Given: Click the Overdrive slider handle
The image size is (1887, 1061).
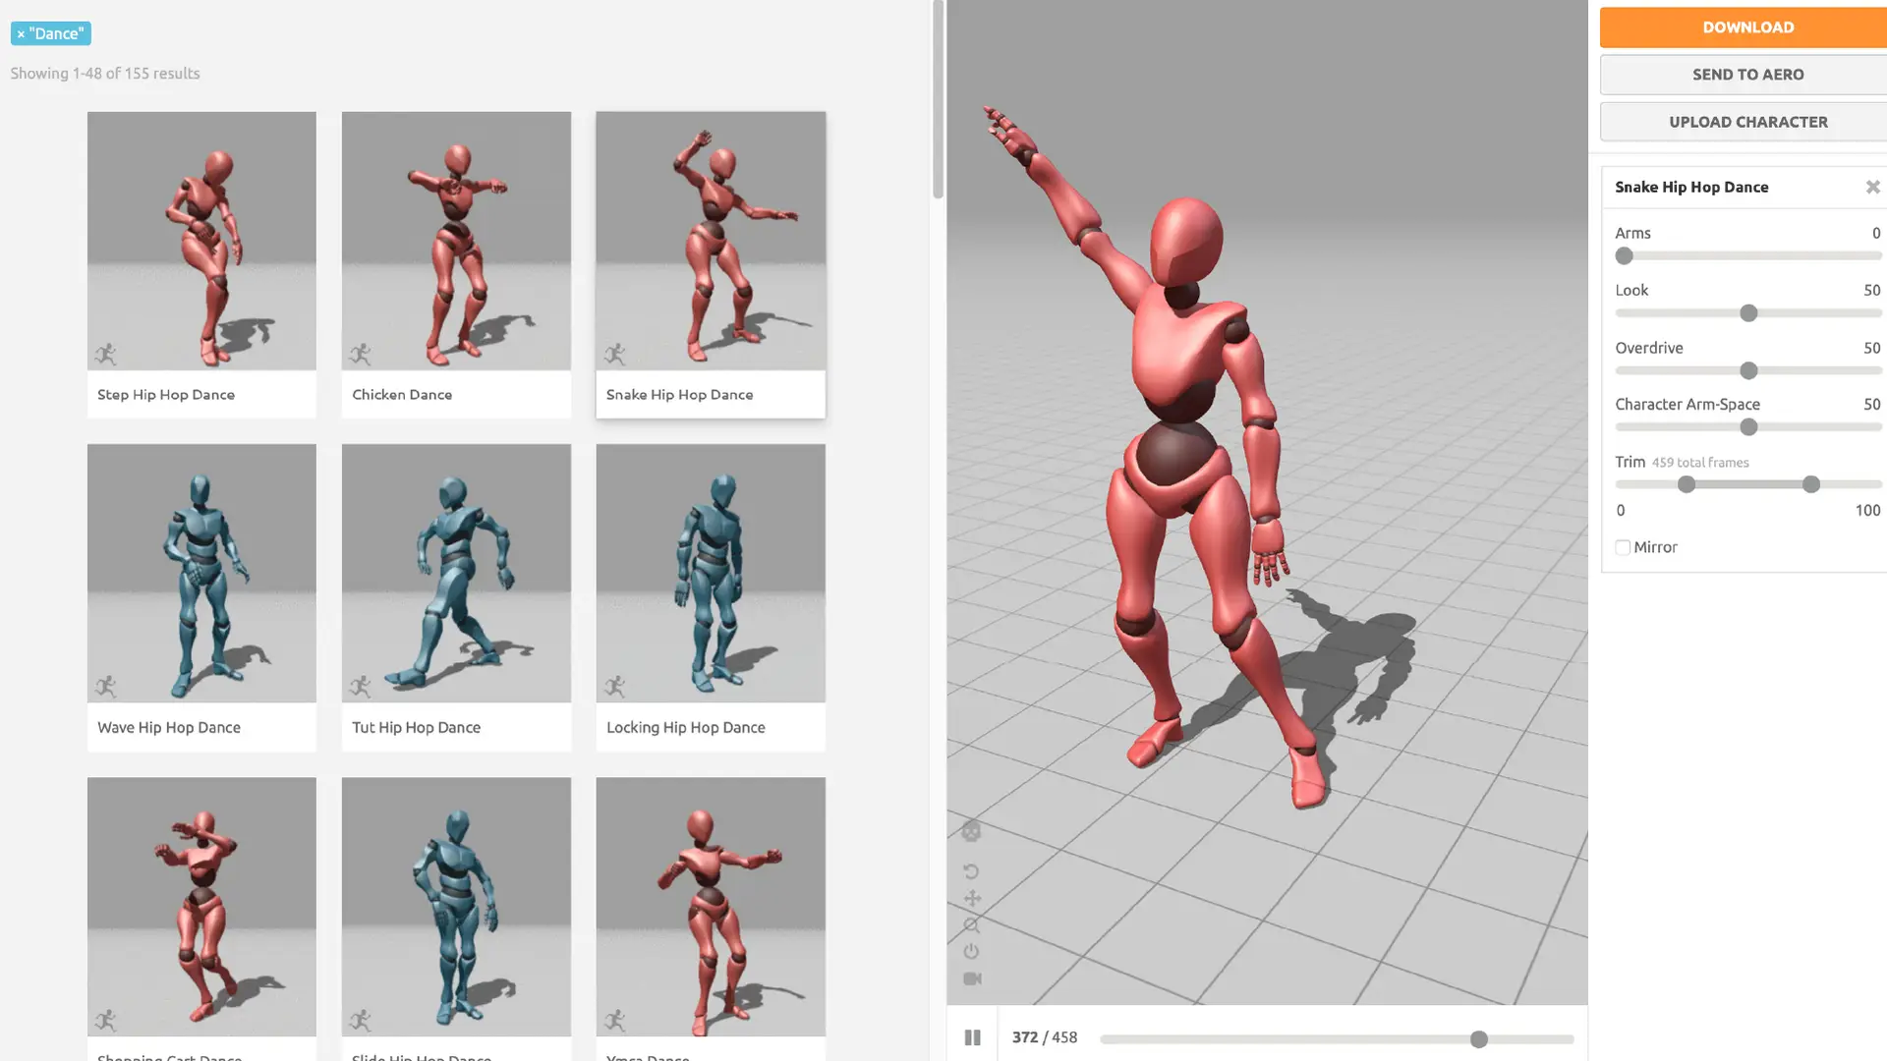Looking at the screenshot, I should coord(1748,370).
